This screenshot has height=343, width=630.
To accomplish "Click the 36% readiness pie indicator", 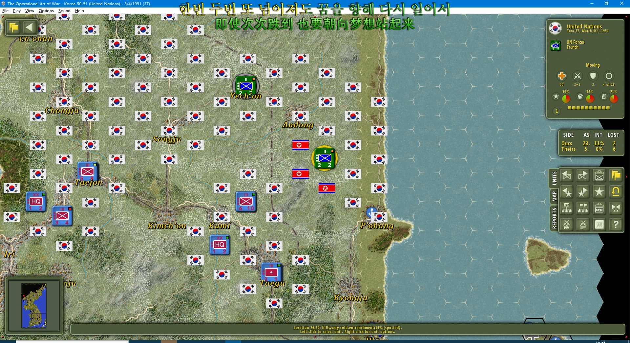I will pyautogui.click(x=590, y=98).
